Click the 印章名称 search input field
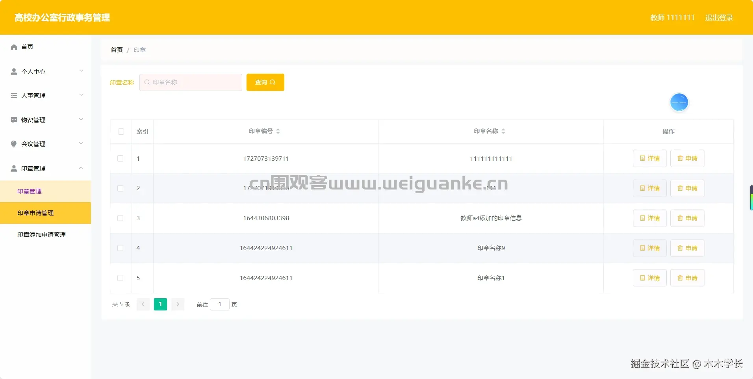The width and height of the screenshot is (753, 379). click(x=191, y=82)
